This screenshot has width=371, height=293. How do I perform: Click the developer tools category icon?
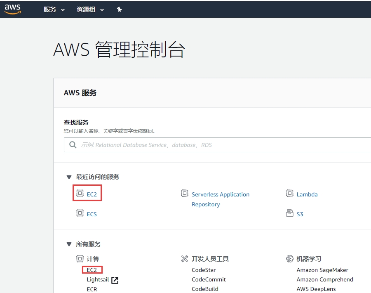pyautogui.click(x=185, y=259)
